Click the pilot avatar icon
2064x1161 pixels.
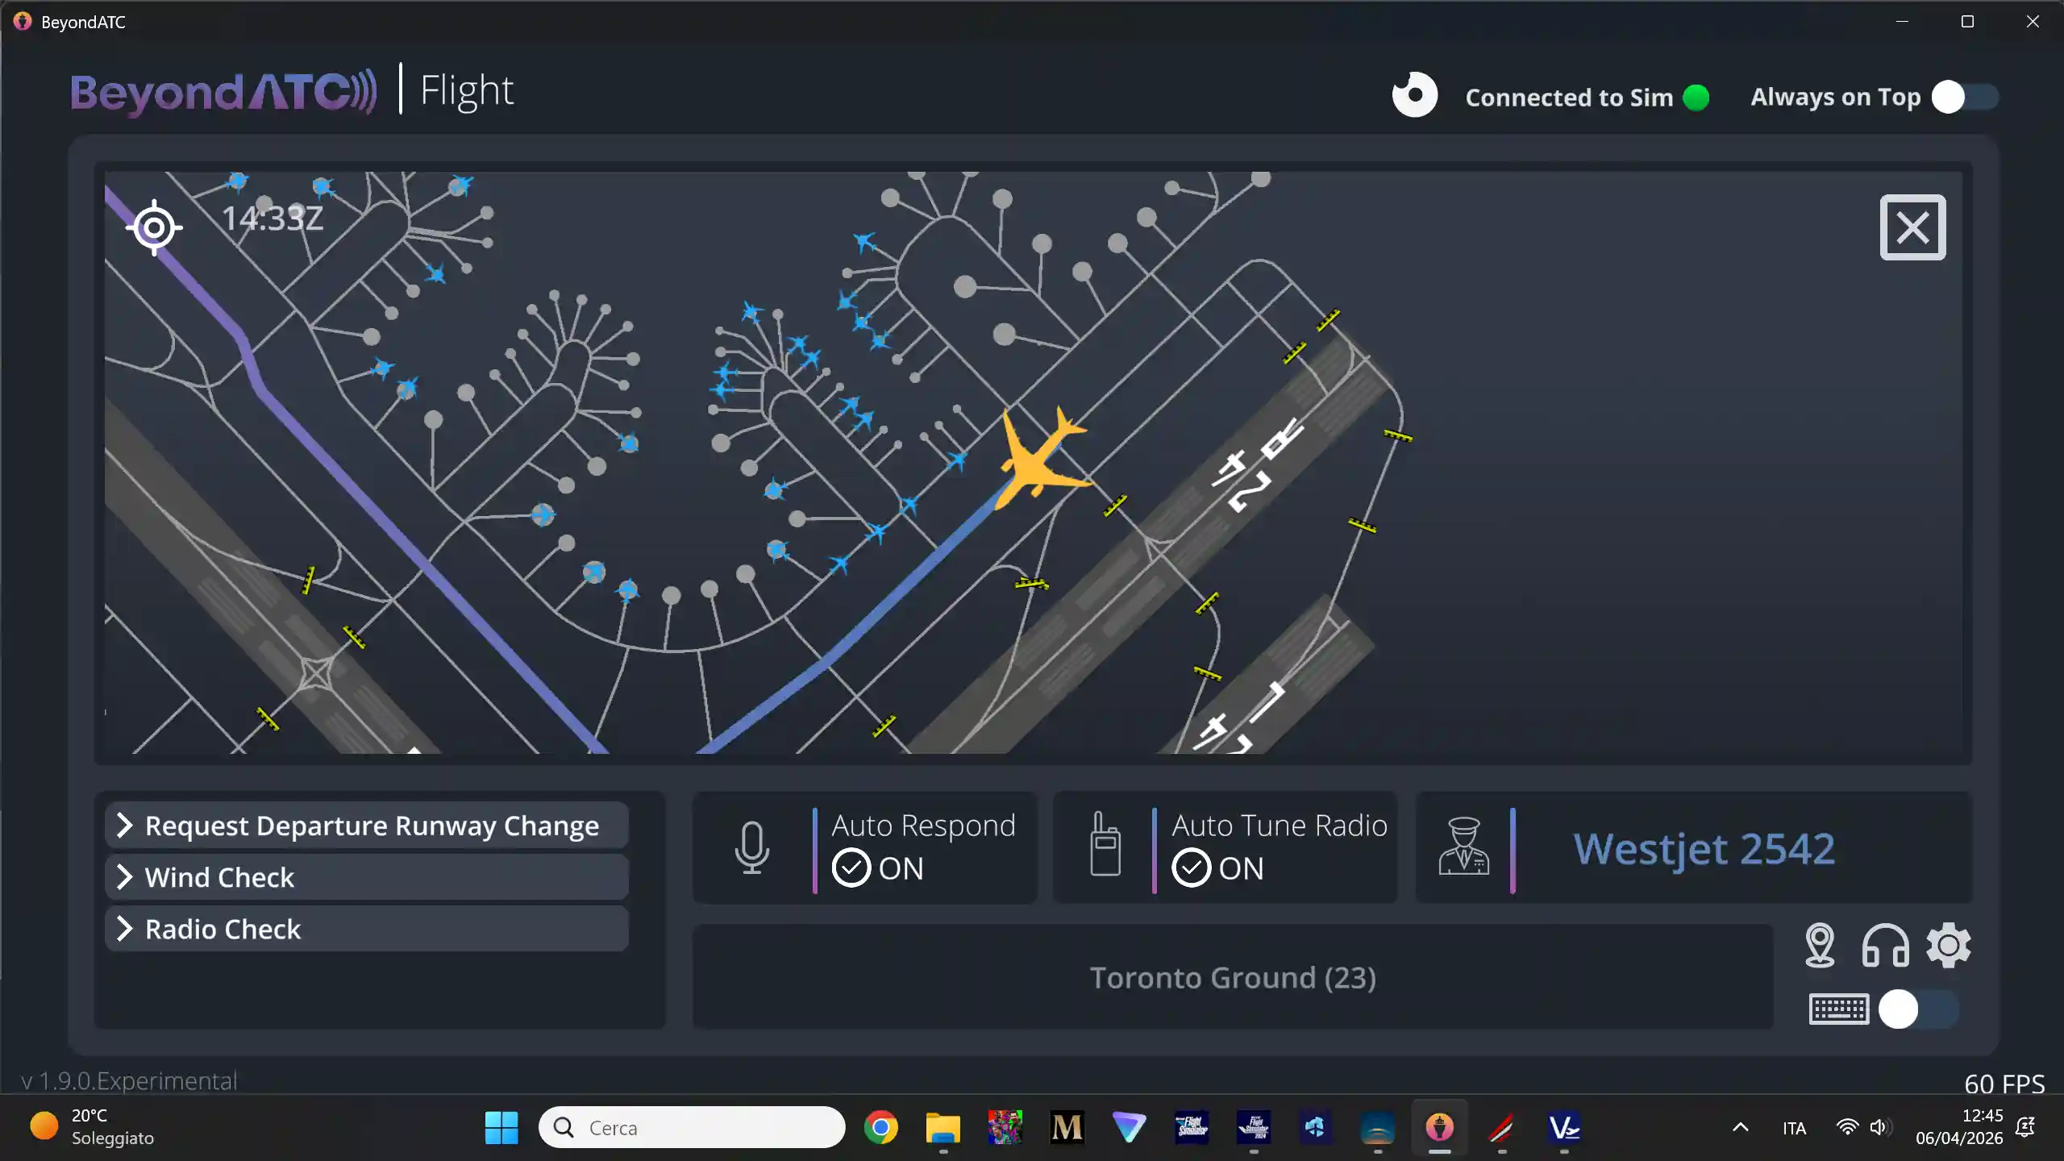coord(1464,846)
